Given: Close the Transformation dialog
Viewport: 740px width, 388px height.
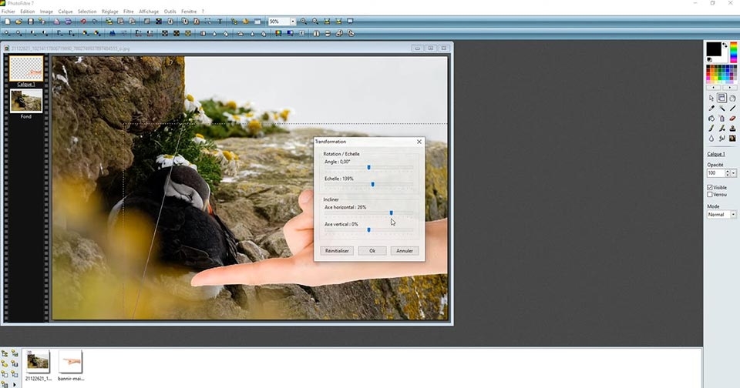Looking at the screenshot, I should (419, 142).
